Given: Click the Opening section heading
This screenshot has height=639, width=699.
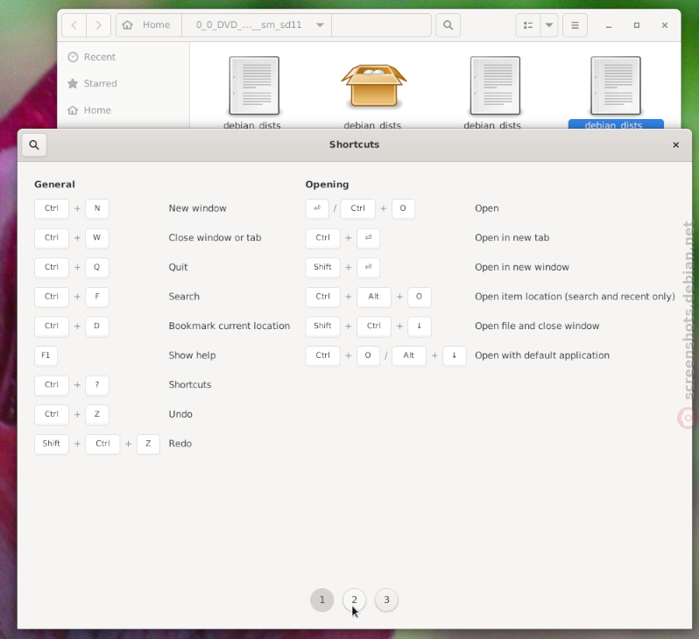Looking at the screenshot, I should pos(327,185).
